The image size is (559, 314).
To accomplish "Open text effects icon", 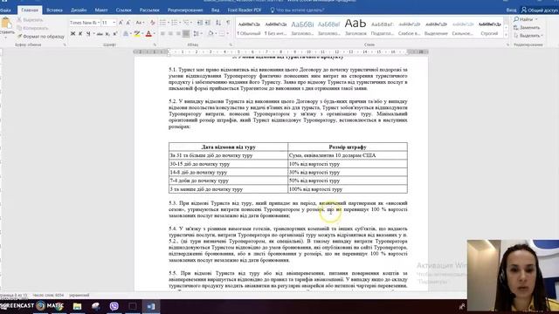I will click(x=126, y=34).
